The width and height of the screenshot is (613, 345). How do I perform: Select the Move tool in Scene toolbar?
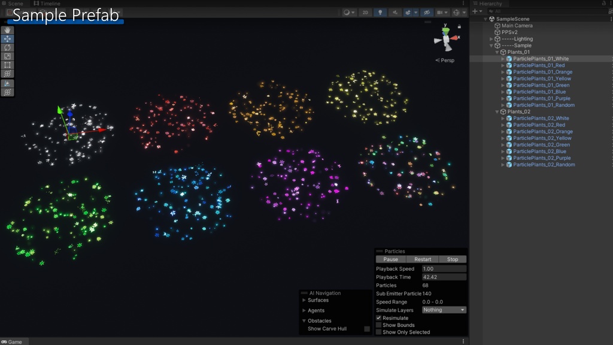pyautogui.click(x=7, y=39)
